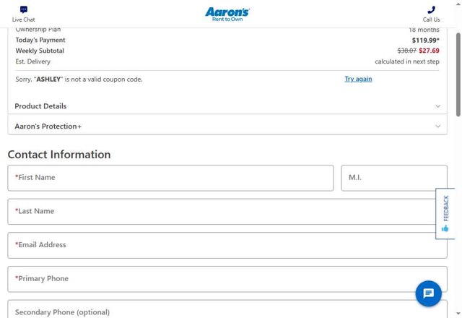Click the Product Details chevron arrow

(438, 106)
